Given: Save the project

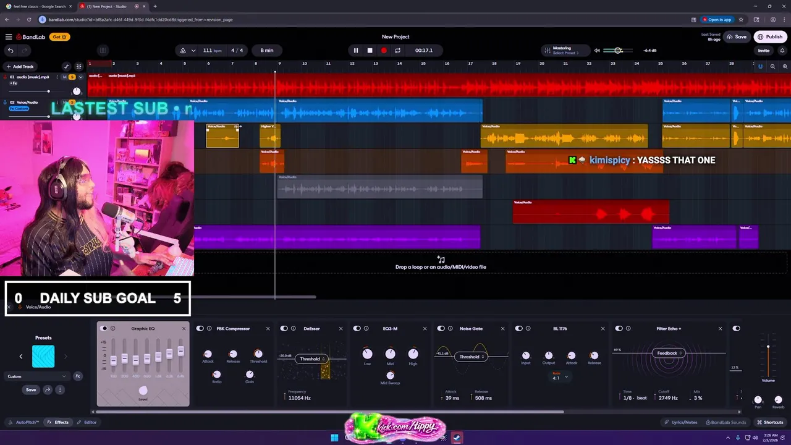Looking at the screenshot, I should click(736, 36).
